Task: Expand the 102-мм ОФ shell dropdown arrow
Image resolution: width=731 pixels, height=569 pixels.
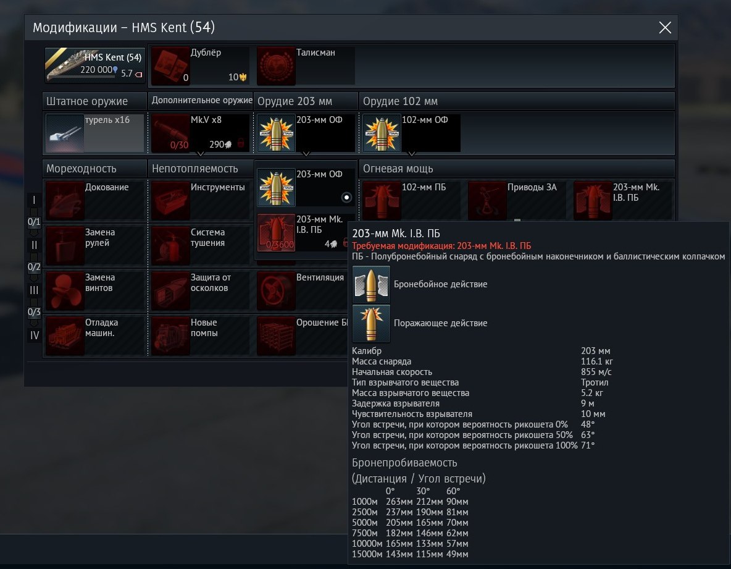Action: click(411, 153)
